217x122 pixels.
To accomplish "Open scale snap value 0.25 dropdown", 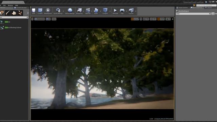I will (x=162, y=19).
